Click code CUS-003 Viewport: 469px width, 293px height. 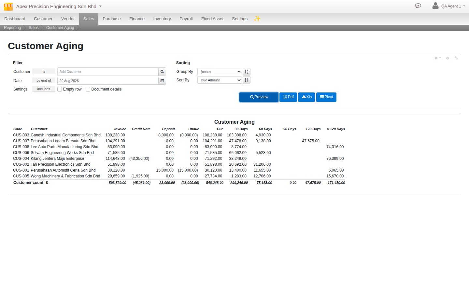[x=21, y=135]
